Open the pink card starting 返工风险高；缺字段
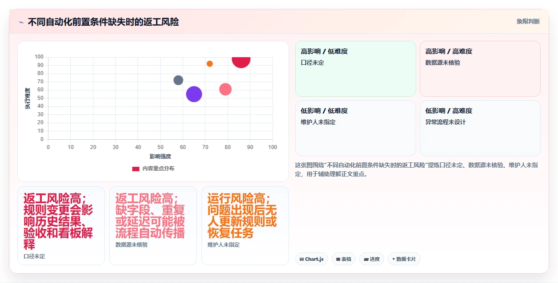Image resolution: width=558 pixels, height=283 pixels. [x=153, y=226]
